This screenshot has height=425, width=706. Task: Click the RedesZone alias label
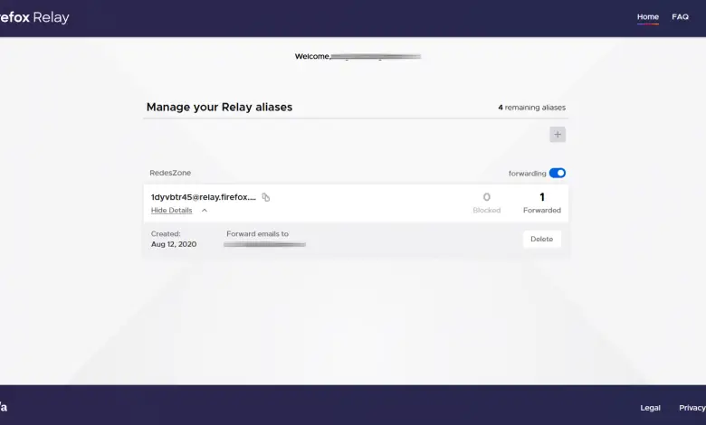point(170,173)
